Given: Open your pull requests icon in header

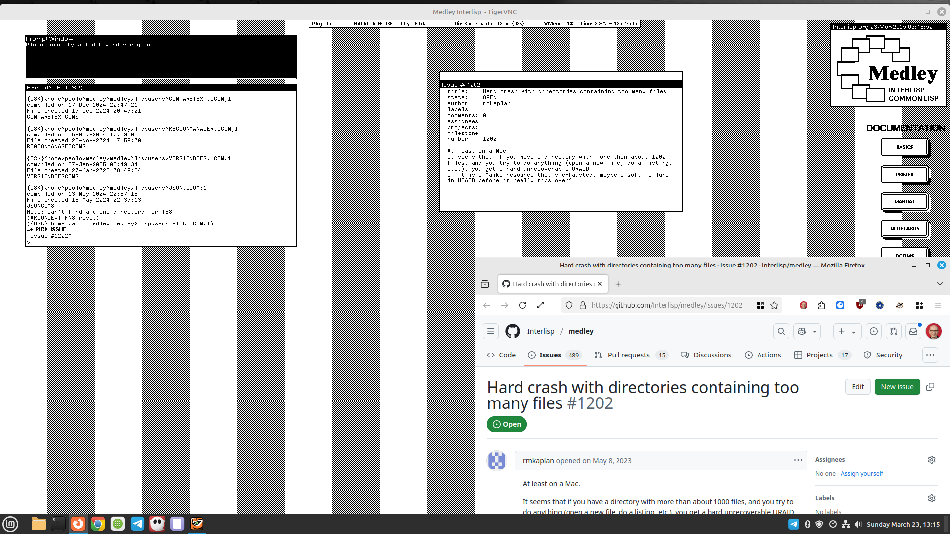Looking at the screenshot, I should point(894,331).
